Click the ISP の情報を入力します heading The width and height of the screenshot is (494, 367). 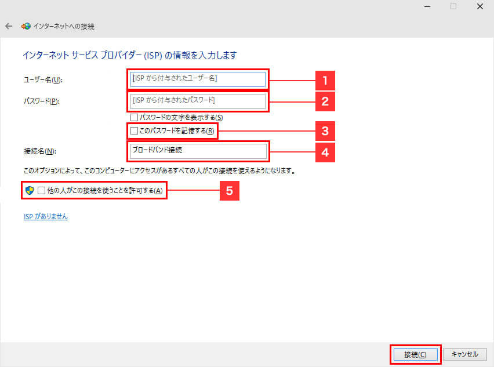129,56
